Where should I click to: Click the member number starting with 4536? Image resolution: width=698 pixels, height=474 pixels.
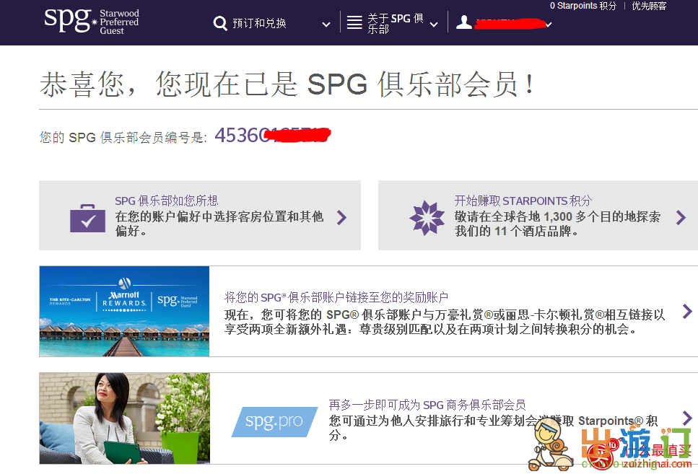(x=272, y=136)
